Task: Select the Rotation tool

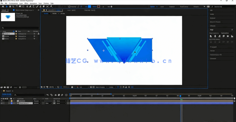Action: point(17,6)
